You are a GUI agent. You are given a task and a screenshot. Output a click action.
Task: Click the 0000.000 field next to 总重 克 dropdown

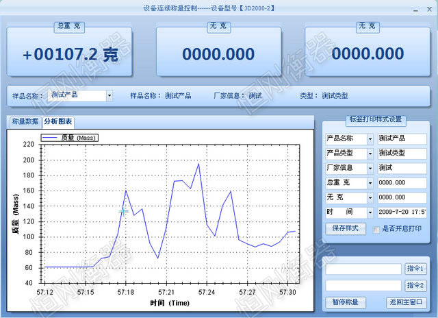(402, 183)
